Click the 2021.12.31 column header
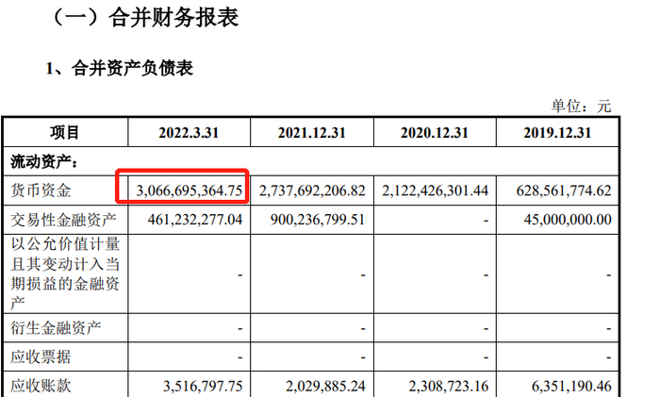Screen dimensions: 660x397 [x=311, y=133]
